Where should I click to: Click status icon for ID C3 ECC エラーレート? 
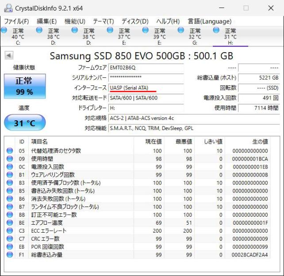click(x=10, y=230)
